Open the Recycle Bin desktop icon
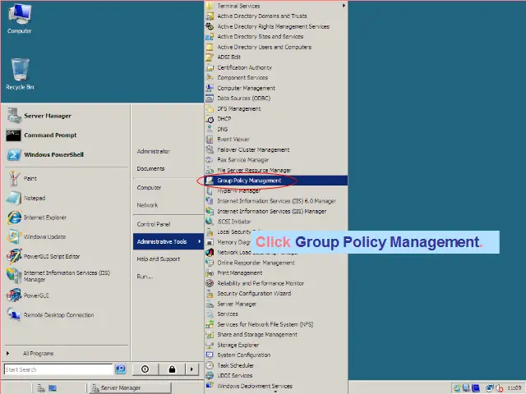This screenshot has height=394, width=526. (20, 74)
